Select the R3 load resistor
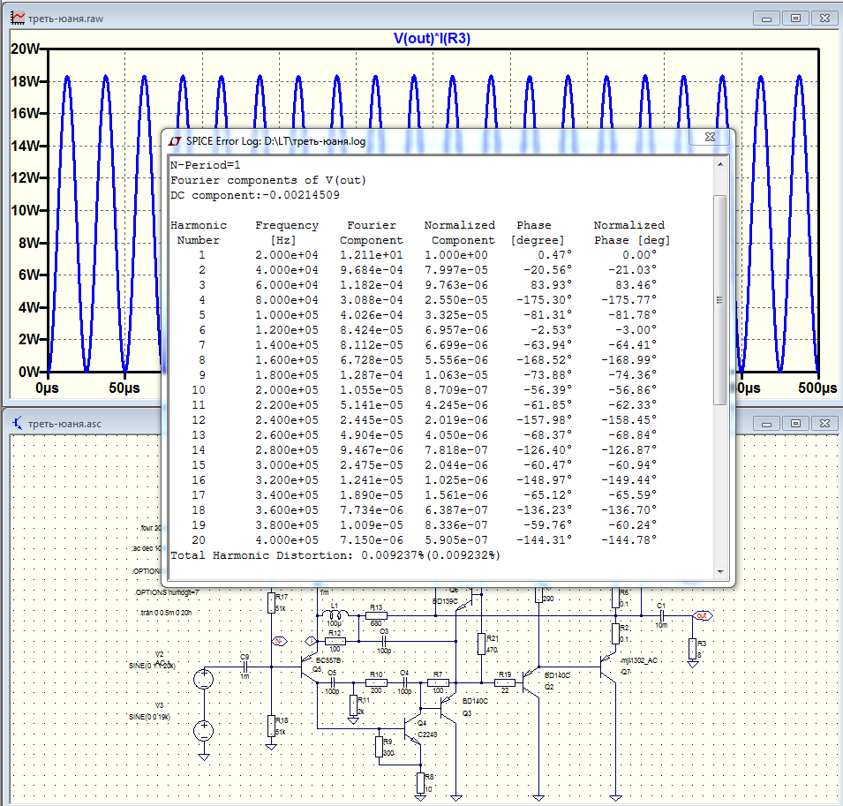 coord(693,648)
